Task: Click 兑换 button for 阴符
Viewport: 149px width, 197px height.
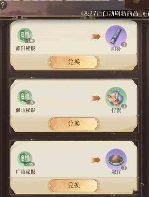Action: click(x=74, y=62)
